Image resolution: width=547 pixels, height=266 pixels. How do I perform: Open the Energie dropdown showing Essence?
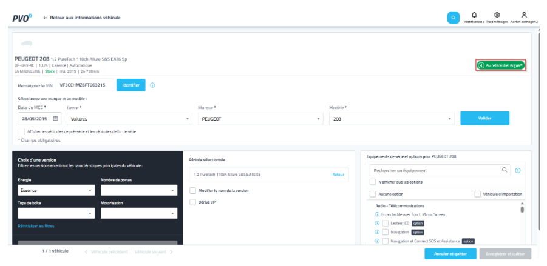(x=56, y=190)
